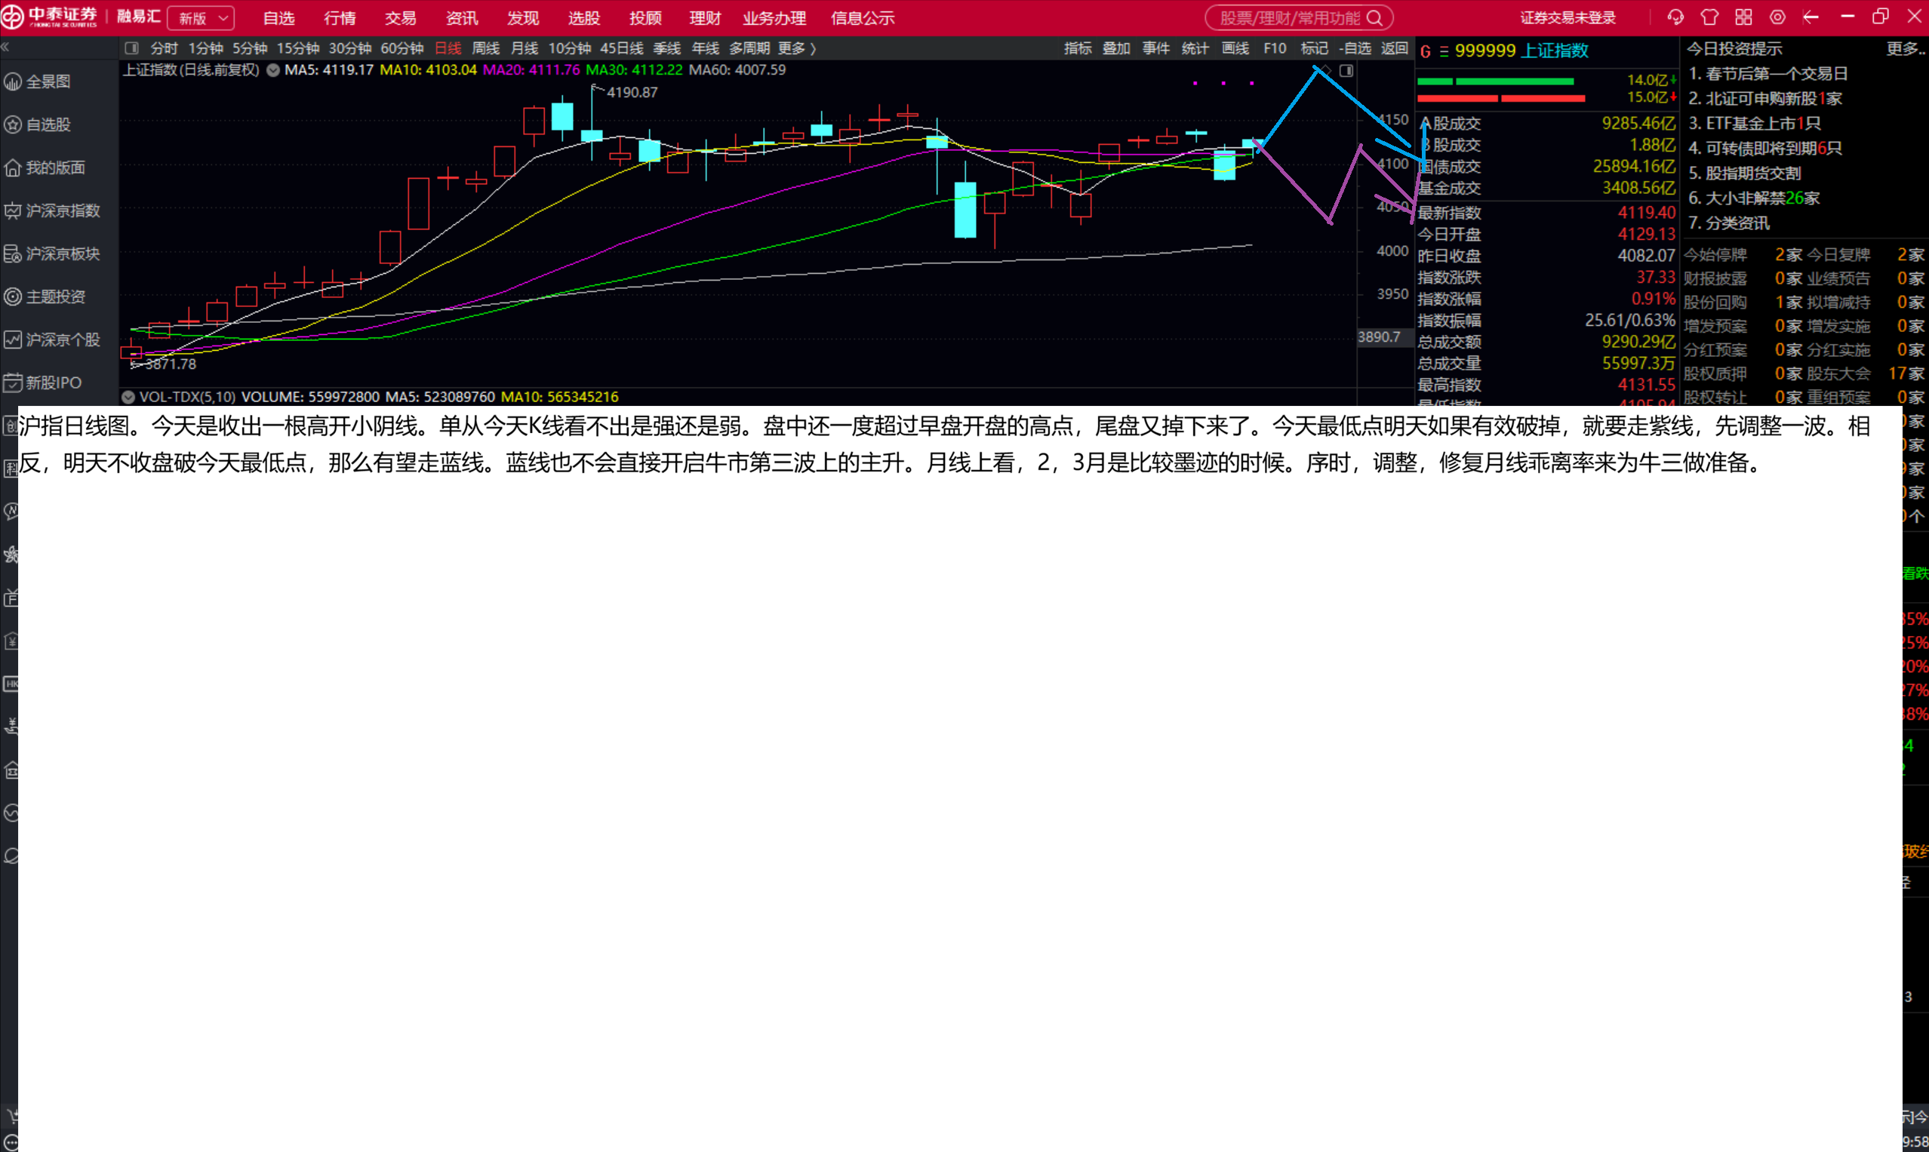Viewport: 1929px width, 1152px height.
Task: Open the settings hexagon icon
Action: (1777, 17)
